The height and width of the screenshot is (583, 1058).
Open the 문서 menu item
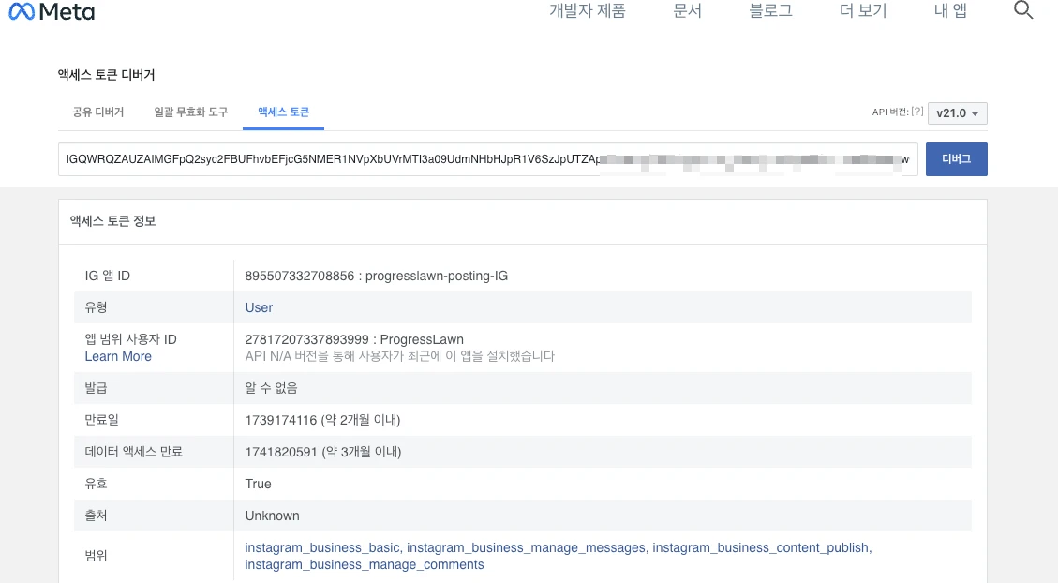[x=687, y=11]
